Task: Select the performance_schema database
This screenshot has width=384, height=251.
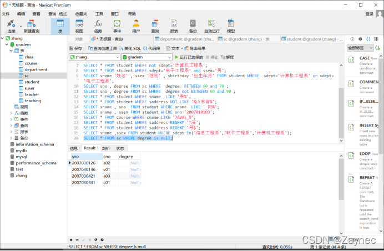Action: [x=36, y=163]
